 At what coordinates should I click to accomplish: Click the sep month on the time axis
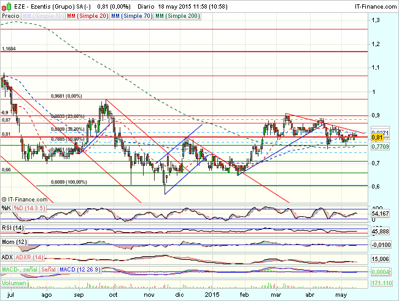point(79,295)
